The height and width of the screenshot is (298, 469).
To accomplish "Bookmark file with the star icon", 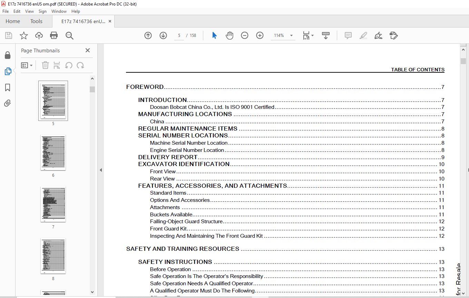I will click(x=23, y=35).
